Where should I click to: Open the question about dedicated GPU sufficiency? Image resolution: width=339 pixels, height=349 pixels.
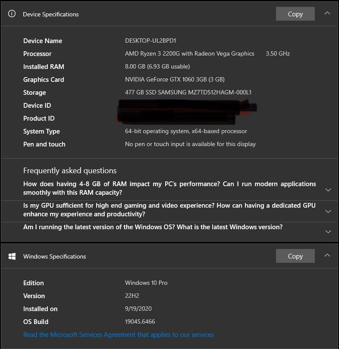click(169, 210)
